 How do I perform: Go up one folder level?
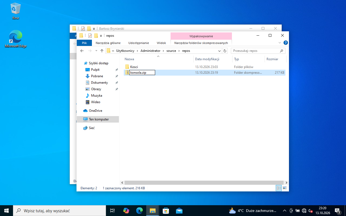tap(102, 51)
